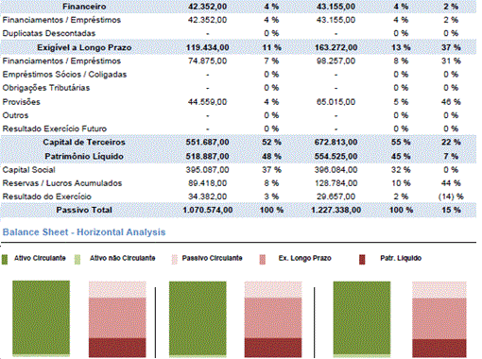482x359 pixels.
Task: Select the Capital Social row label
Action: 28,170
